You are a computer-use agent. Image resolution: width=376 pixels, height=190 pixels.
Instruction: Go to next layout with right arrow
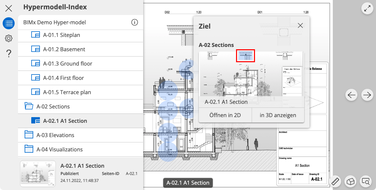pos(367,95)
